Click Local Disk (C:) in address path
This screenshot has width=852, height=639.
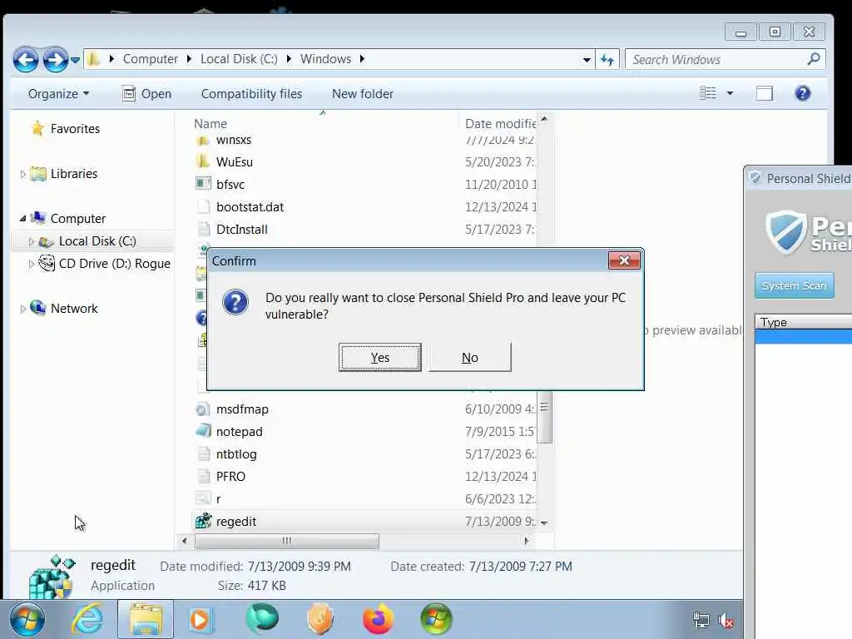239,59
